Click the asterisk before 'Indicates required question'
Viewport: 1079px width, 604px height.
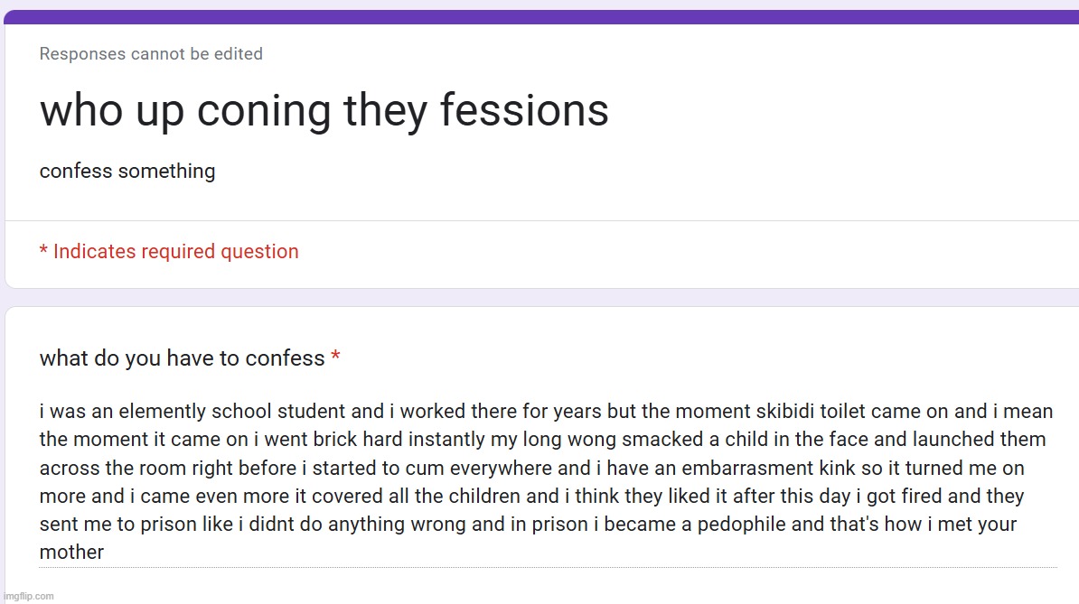[x=43, y=250]
